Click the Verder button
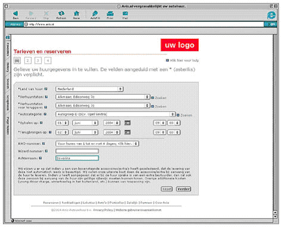This screenshot has width=281, height=227. (x=183, y=189)
